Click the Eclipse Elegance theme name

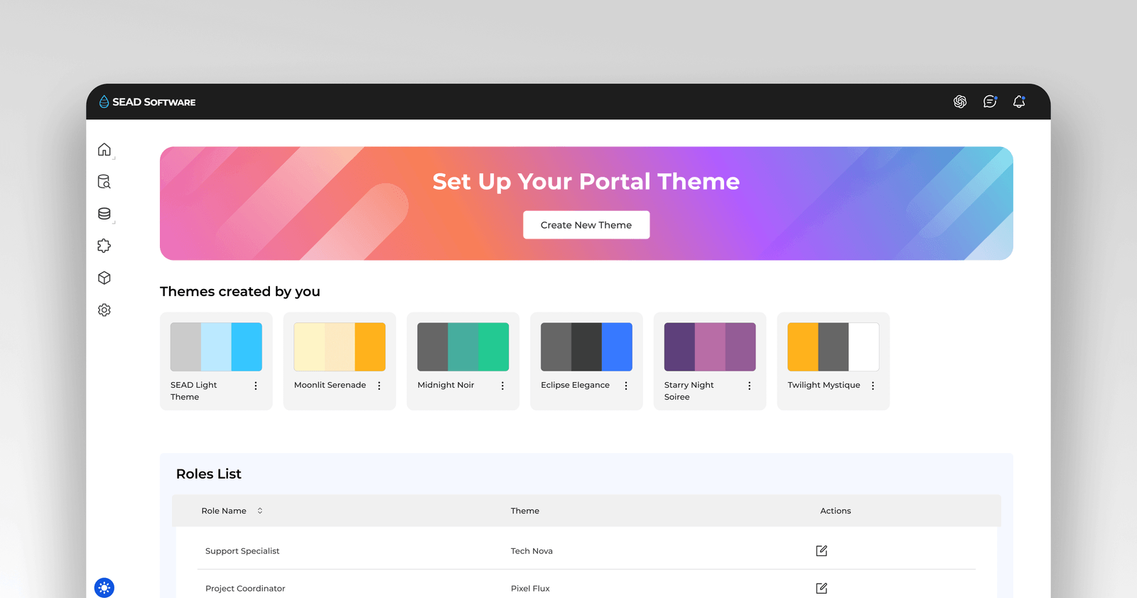[x=575, y=385]
